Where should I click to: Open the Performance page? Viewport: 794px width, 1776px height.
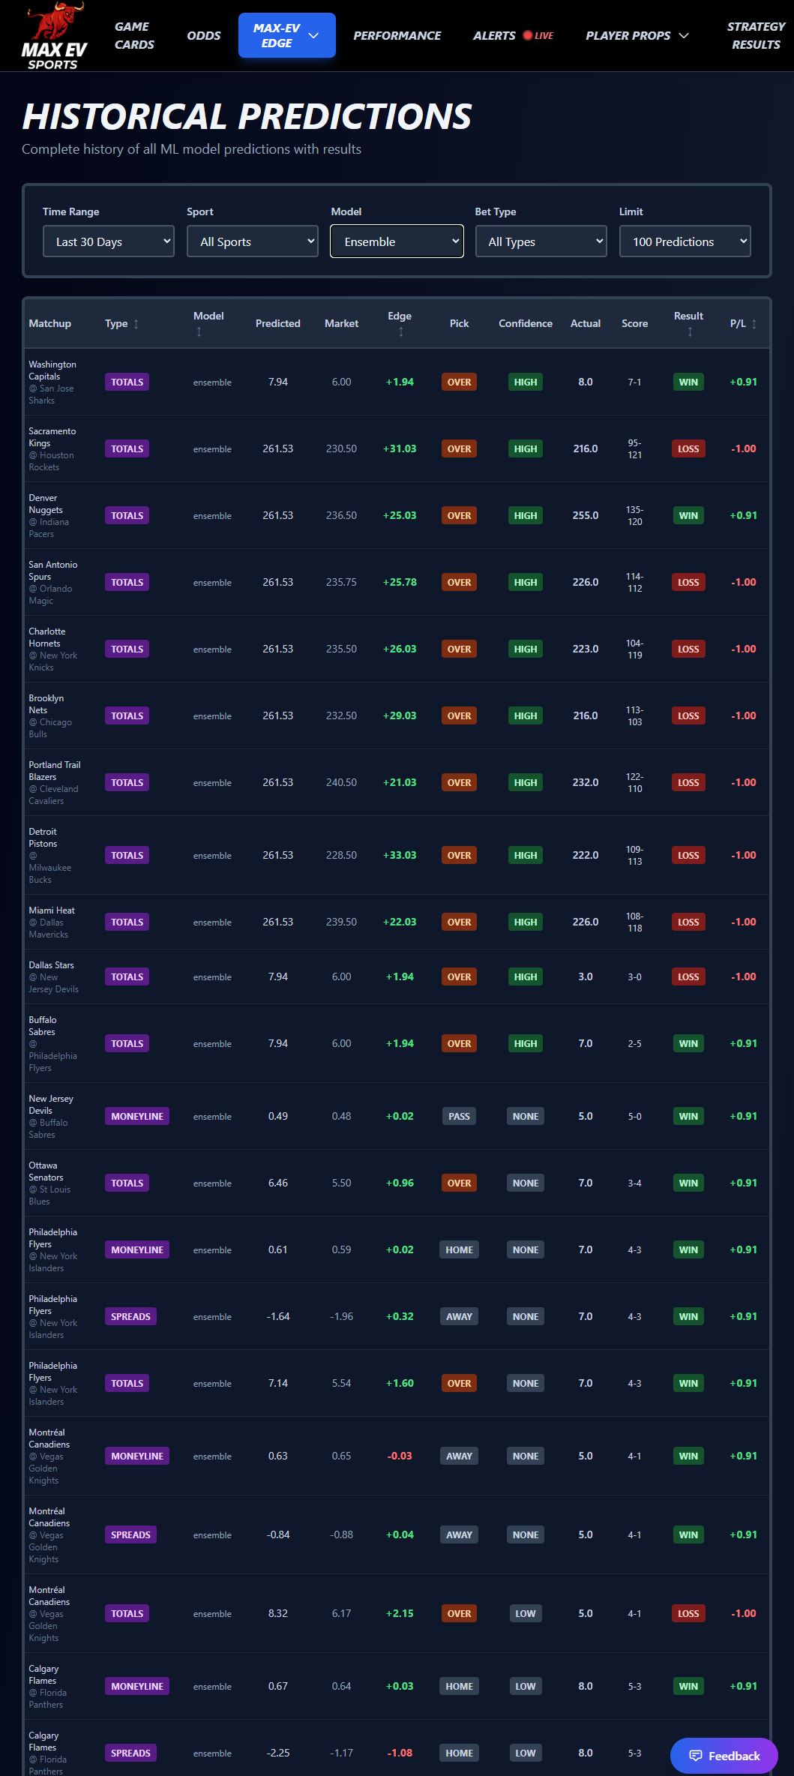coord(397,35)
